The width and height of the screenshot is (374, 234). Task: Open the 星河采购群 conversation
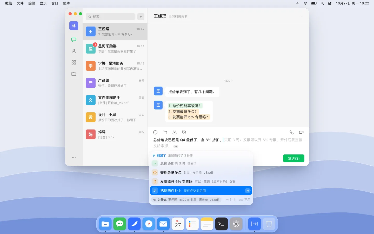(x=115, y=49)
